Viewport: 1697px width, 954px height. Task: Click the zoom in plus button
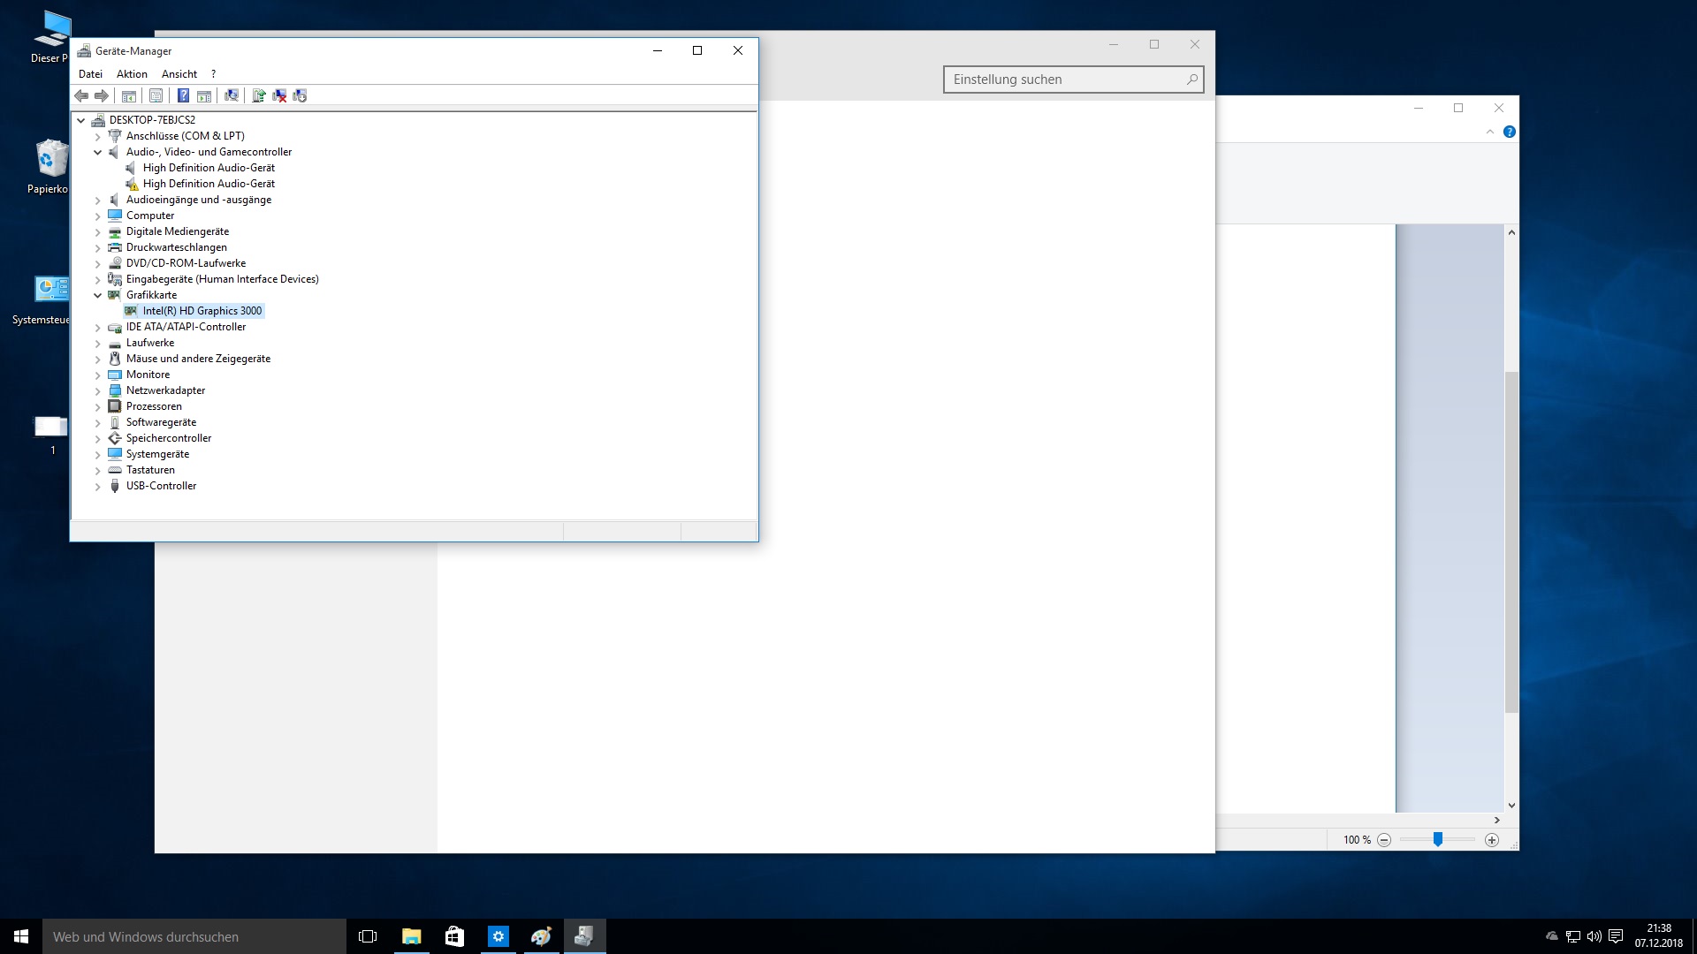click(x=1492, y=840)
